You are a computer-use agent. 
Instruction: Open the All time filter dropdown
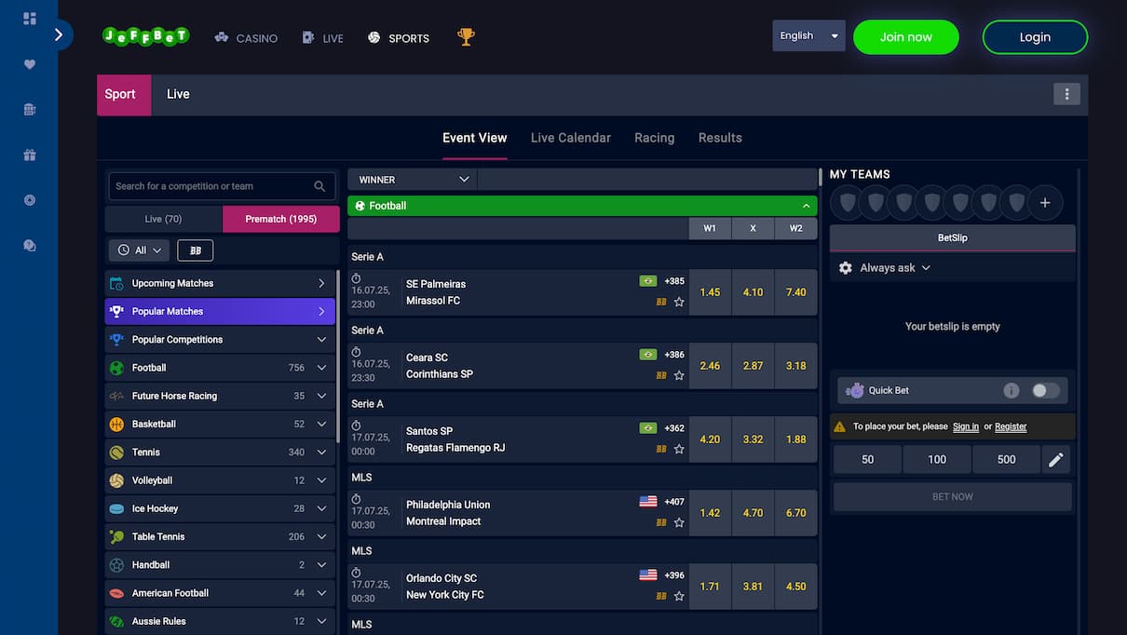pyautogui.click(x=139, y=250)
